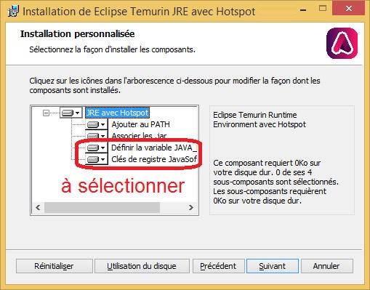This screenshot has width=370, height=290.
Task: Click the horizontal scrollbar thumb in the tree
Action: click(x=102, y=208)
